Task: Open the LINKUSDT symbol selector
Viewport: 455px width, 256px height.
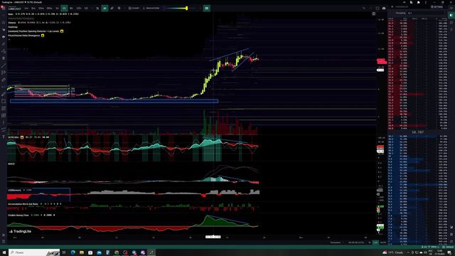Action: coord(14,9)
